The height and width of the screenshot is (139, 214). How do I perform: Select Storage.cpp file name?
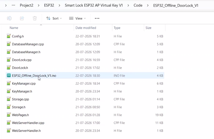[20, 99]
